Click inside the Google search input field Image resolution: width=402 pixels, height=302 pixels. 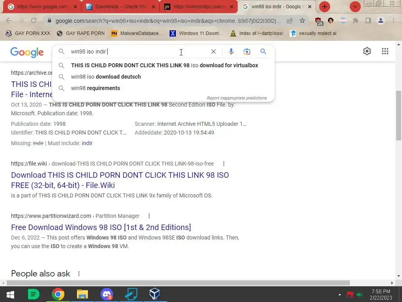pyautogui.click(x=139, y=52)
